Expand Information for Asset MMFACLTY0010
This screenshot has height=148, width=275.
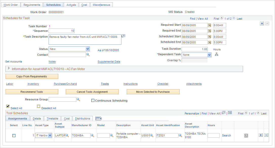[x=9, y=69]
